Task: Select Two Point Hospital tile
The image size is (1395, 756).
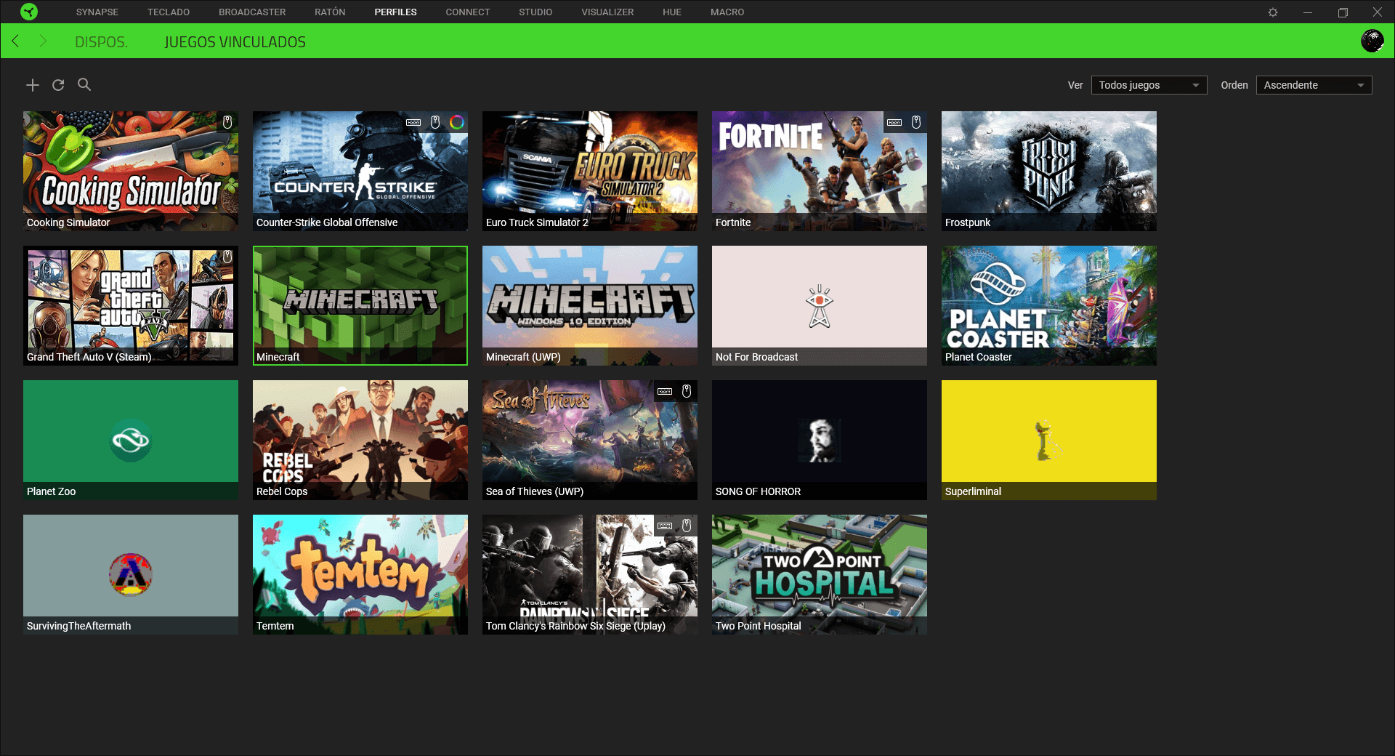Action: click(820, 574)
